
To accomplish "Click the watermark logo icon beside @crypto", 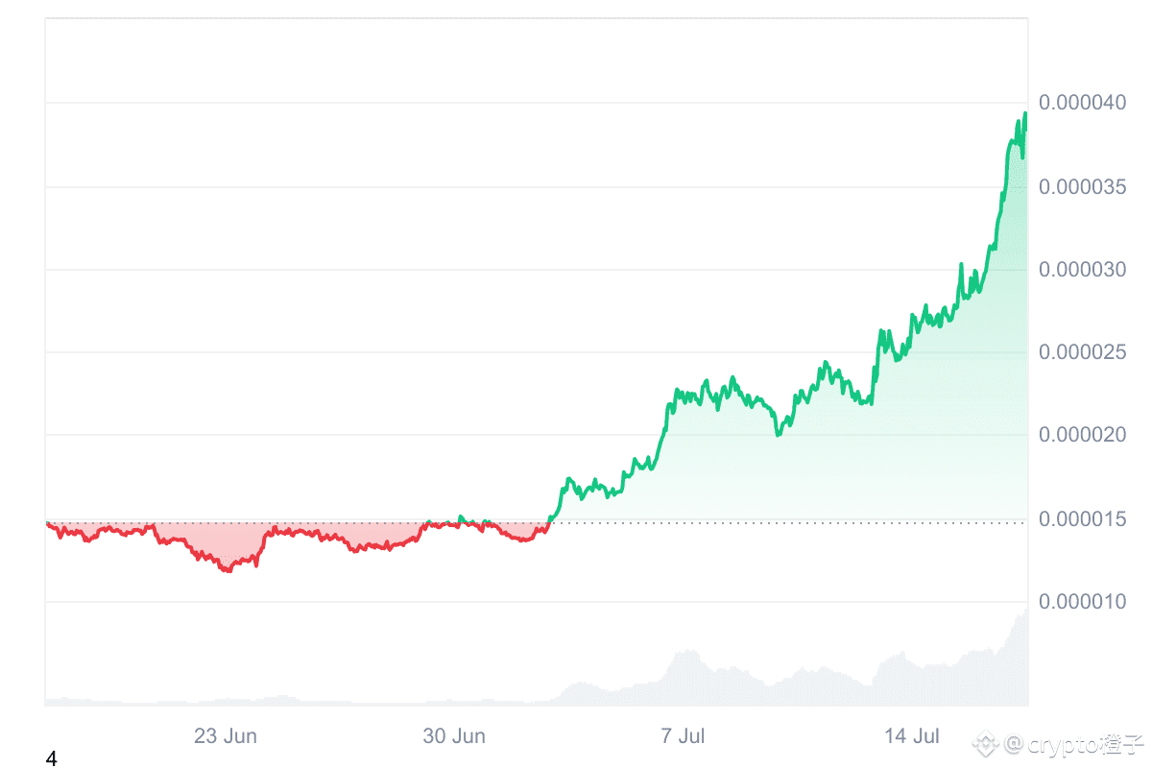I will pos(987,743).
